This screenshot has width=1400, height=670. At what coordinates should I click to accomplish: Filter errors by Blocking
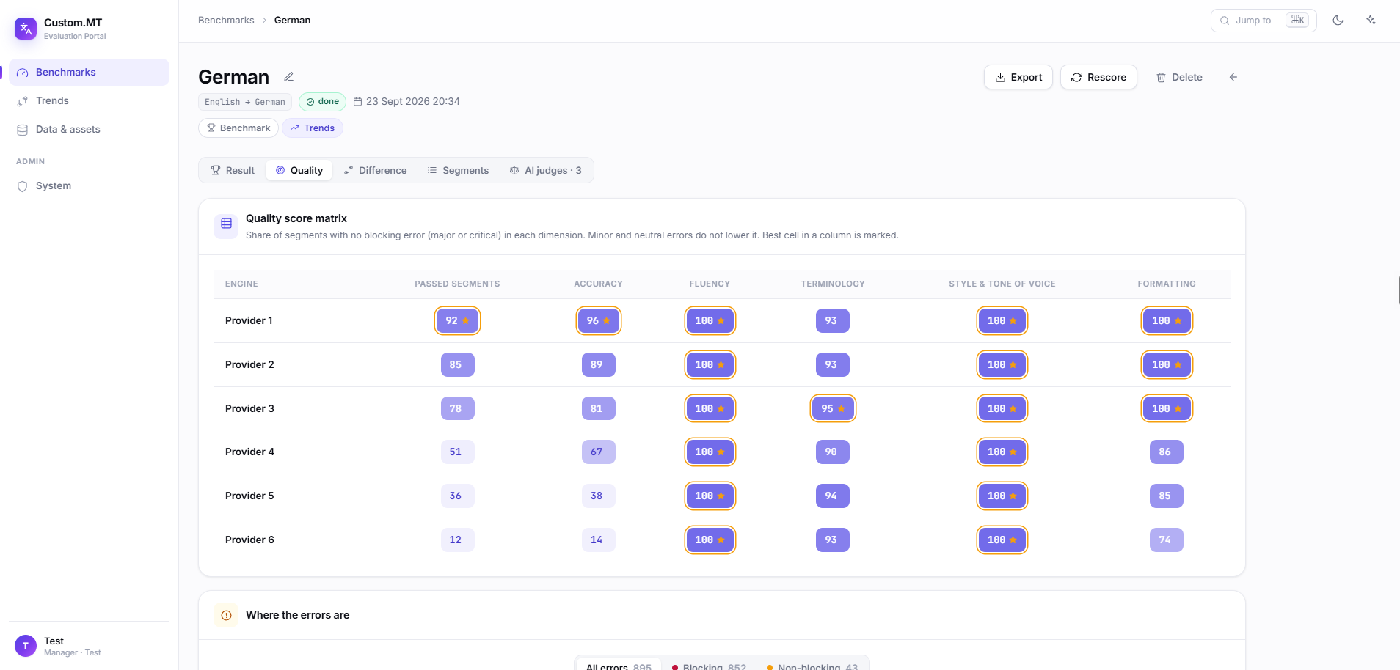[709, 666]
